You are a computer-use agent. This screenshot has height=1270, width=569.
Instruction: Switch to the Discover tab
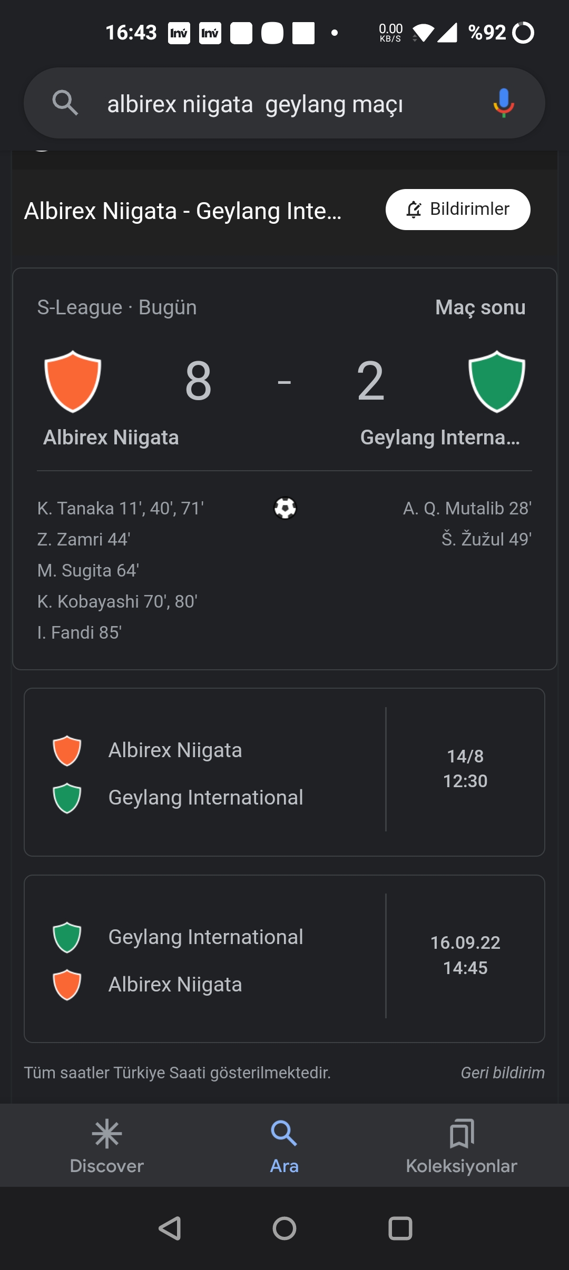click(x=107, y=1145)
